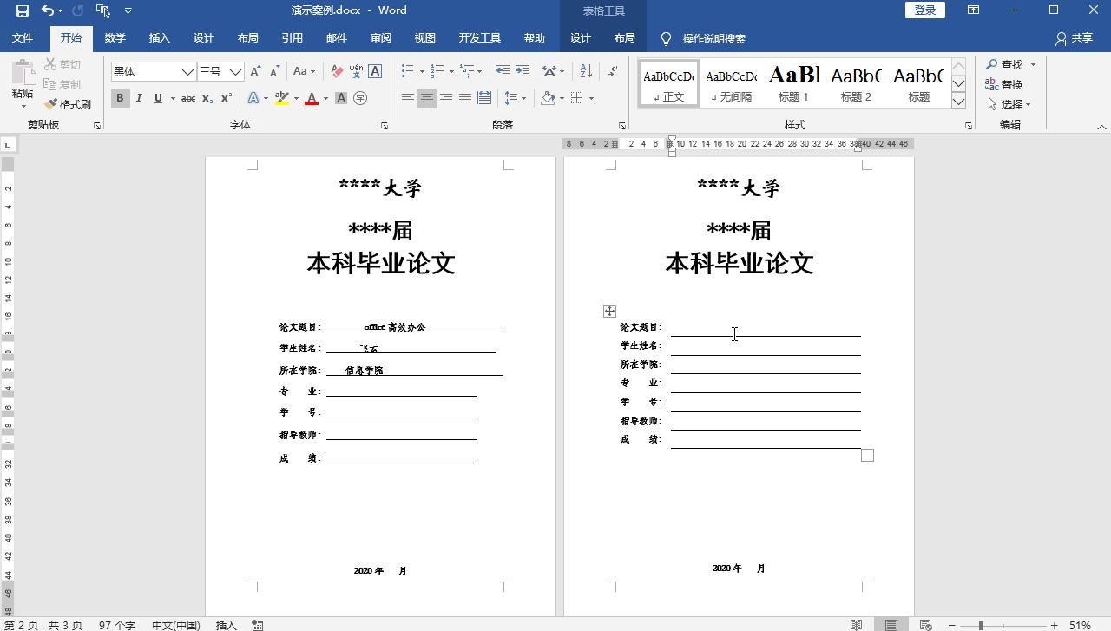
Task: Toggle bold formatting
Action: tap(119, 98)
